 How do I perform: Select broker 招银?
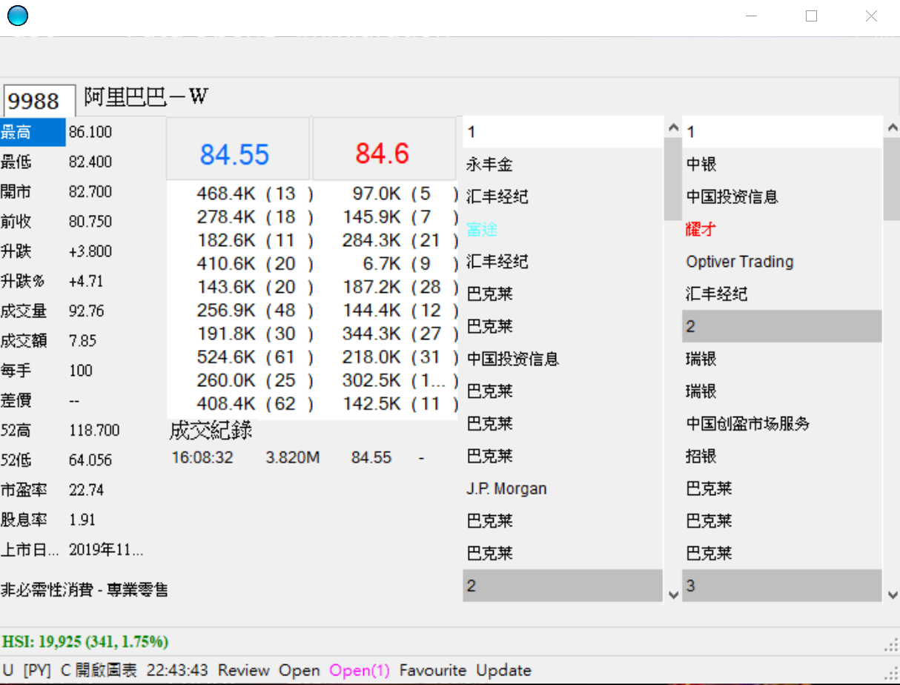[782, 456]
